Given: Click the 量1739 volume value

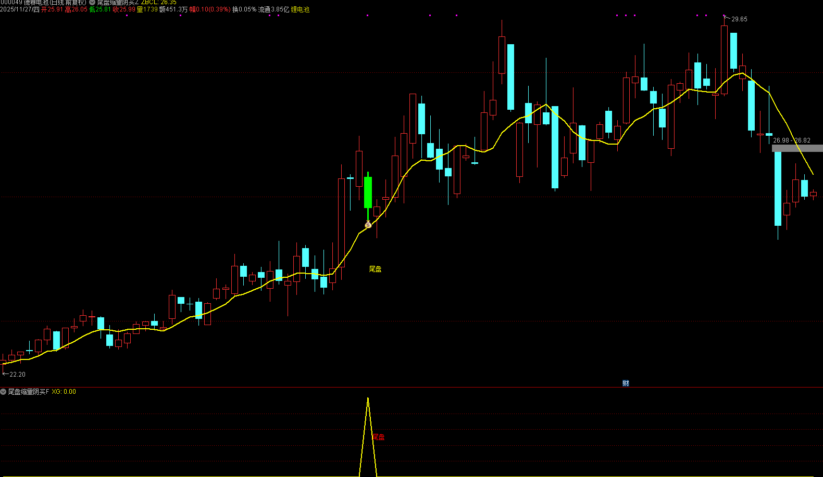Looking at the screenshot, I should 147,9.
